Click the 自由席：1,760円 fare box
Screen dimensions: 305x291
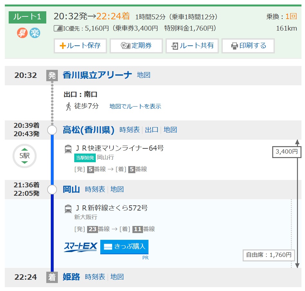(x=269, y=255)
